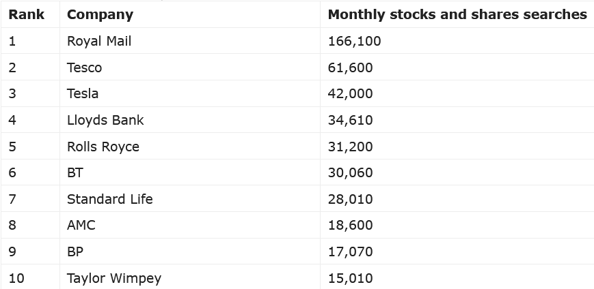The height and width of the screenshot is (289, 594).
Task: Select the rank 10 cell
Action: point(16,278)
